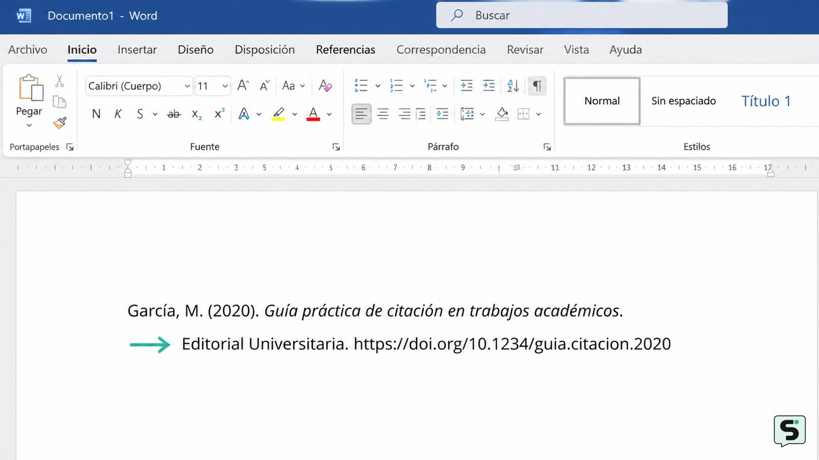This screenshot has width=819, height=460.
Task: Click the Word application logo
Action: 24,16
